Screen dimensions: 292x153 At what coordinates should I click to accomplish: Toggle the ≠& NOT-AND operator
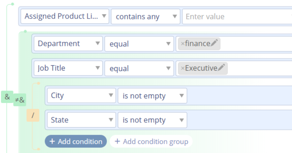[x=20, y=100]
